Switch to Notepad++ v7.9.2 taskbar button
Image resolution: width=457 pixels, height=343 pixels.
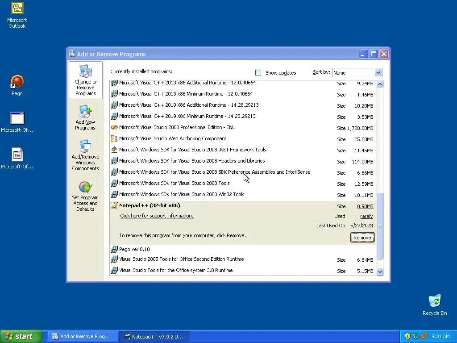155,336
